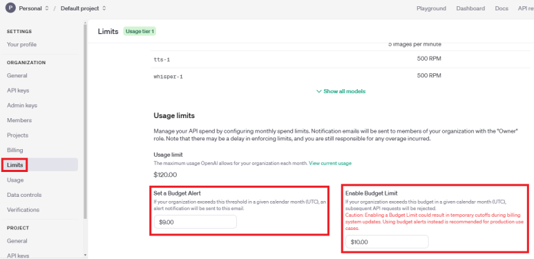
Task: Click the Budget Limit amount field
Action: coord(387,242)
